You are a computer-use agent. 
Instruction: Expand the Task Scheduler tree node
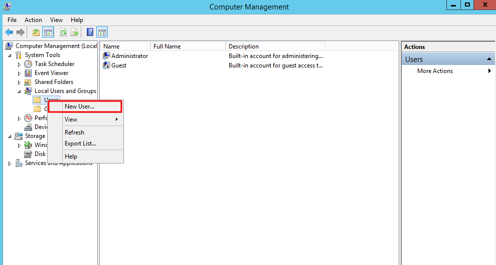click(19, 64)
